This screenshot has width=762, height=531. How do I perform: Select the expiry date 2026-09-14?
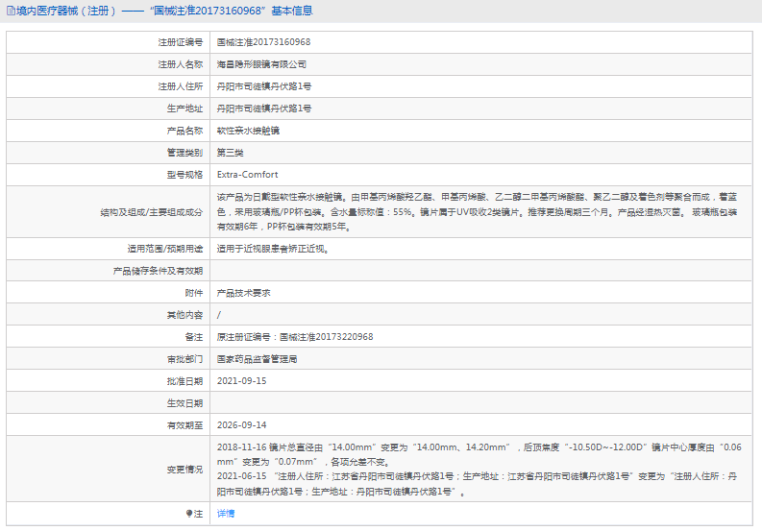click(241, 425)
